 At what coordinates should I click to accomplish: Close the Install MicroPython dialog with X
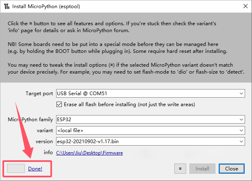coord(245,6)
